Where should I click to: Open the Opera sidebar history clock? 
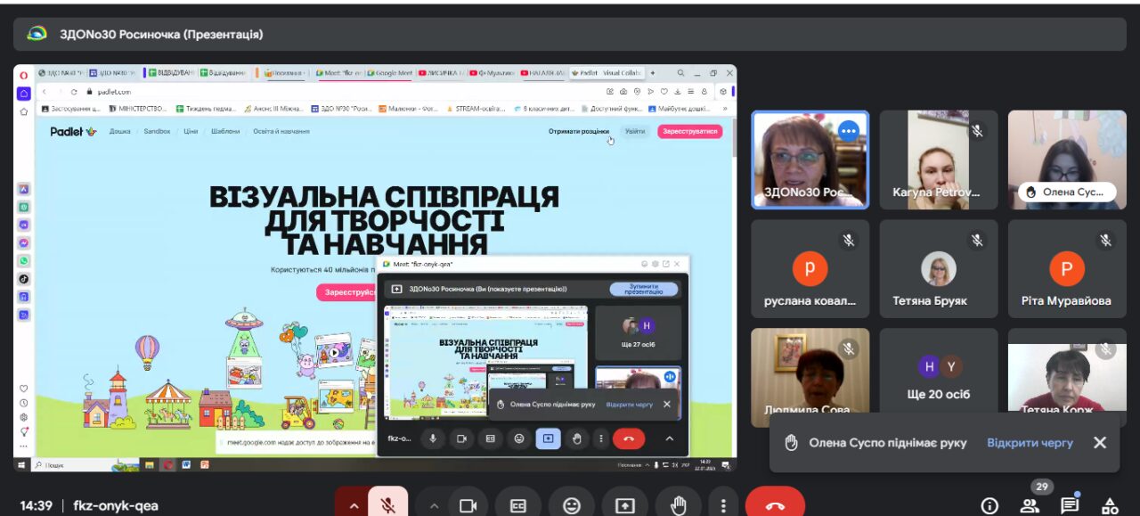coord(24,402)
